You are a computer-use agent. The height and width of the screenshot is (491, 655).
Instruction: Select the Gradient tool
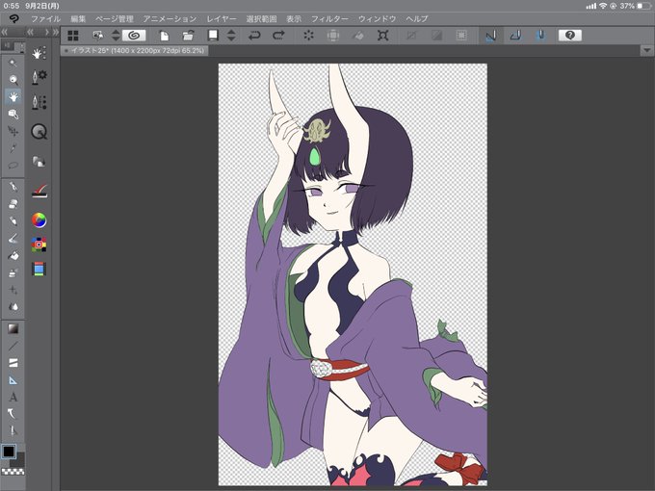coord(13,328)
